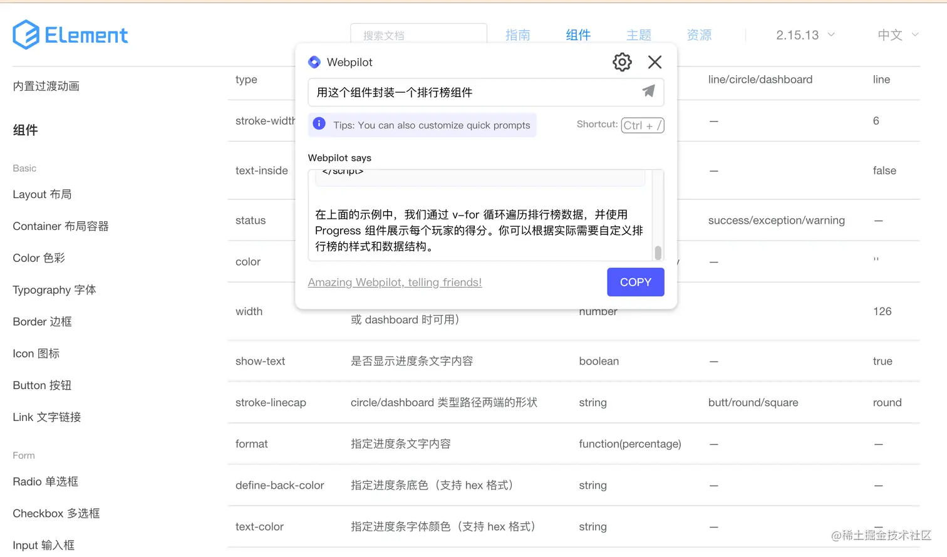Open the 中文 language dropdown
This screenshot has height=557, width=947.
tap(898, 35)
